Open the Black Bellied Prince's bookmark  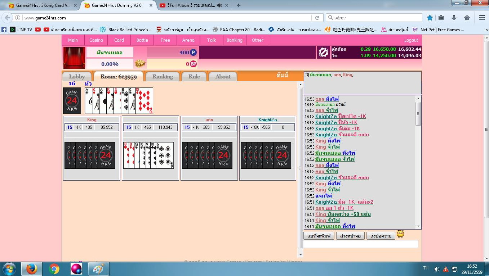click(126, 30)
